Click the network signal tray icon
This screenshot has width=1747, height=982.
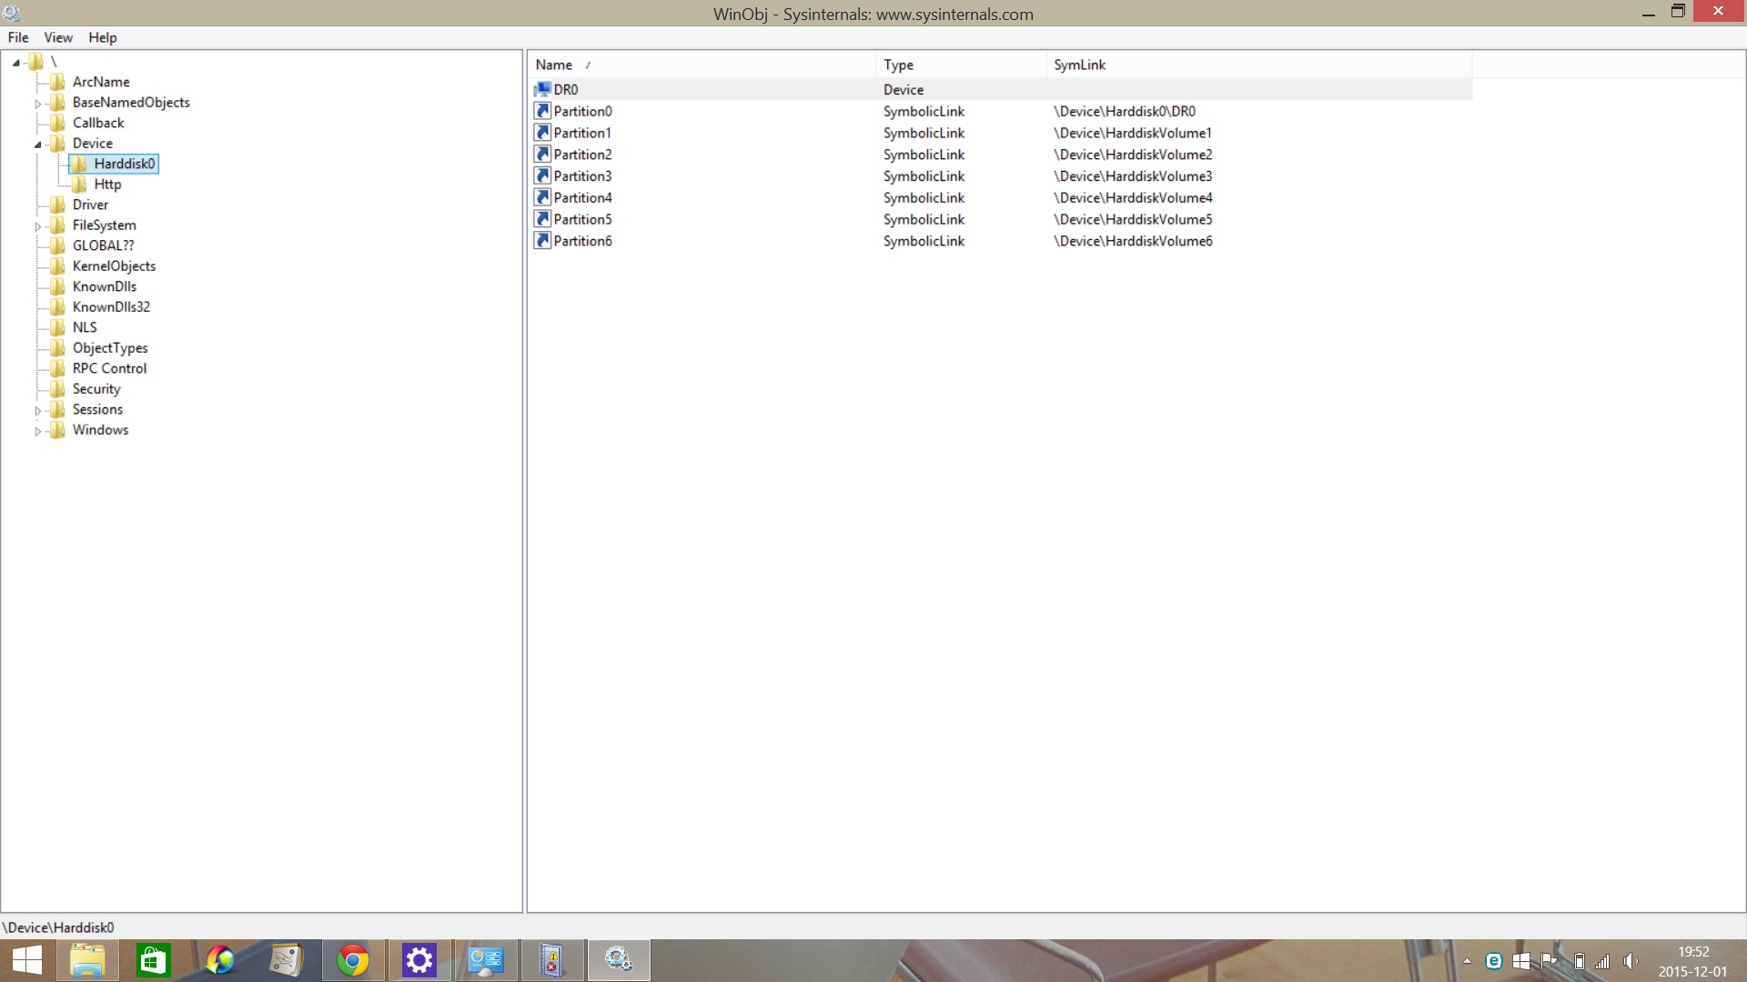tap(1603, 961)
